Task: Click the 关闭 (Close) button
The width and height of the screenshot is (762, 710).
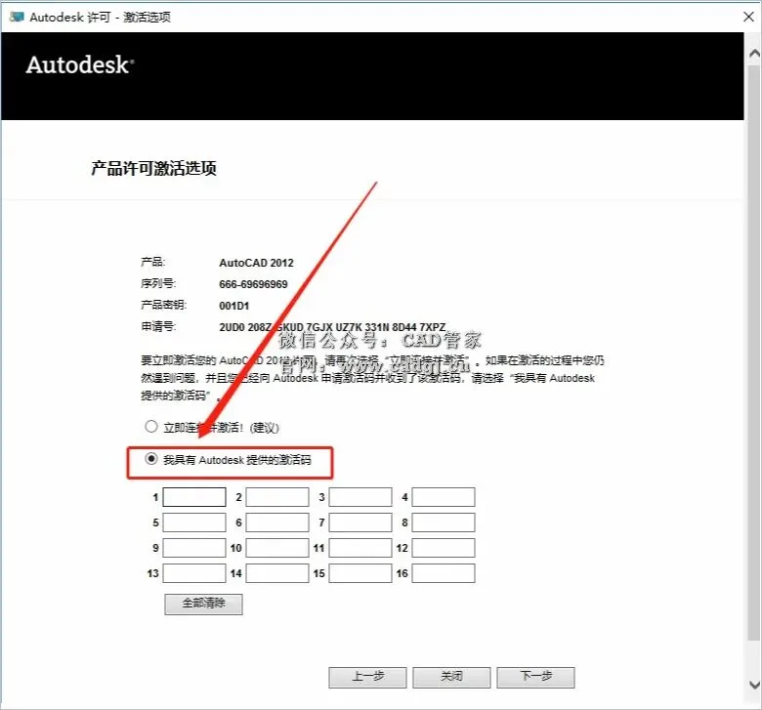Action: click(x=452, y=678)
